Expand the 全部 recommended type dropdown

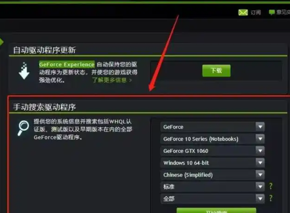tap(212, 199)
